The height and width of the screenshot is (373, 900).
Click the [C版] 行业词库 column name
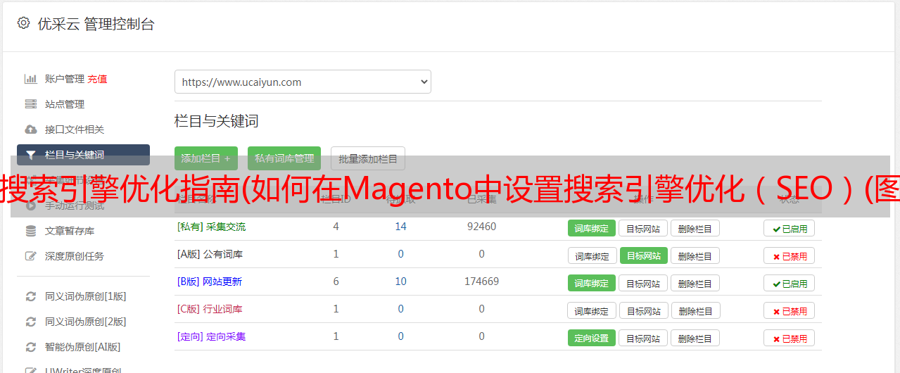click(210, 309)
